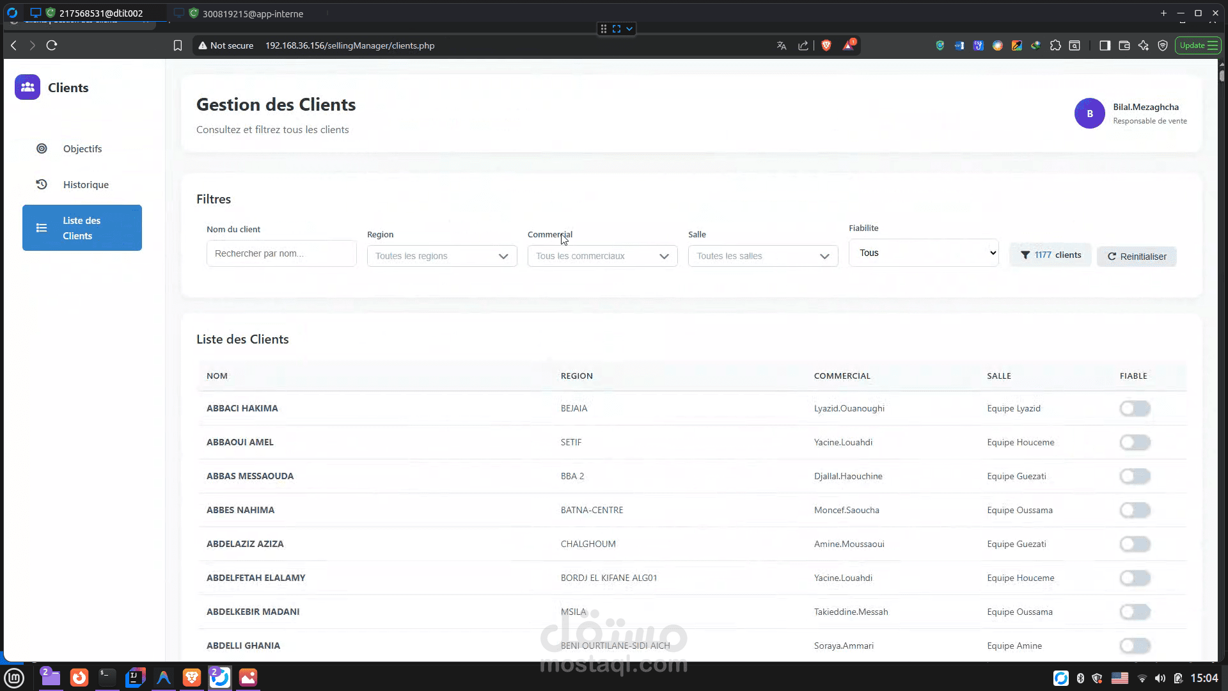Click the browser reload page icon
This screenshot has height=691, width=1228.
(x=52, y=45)
